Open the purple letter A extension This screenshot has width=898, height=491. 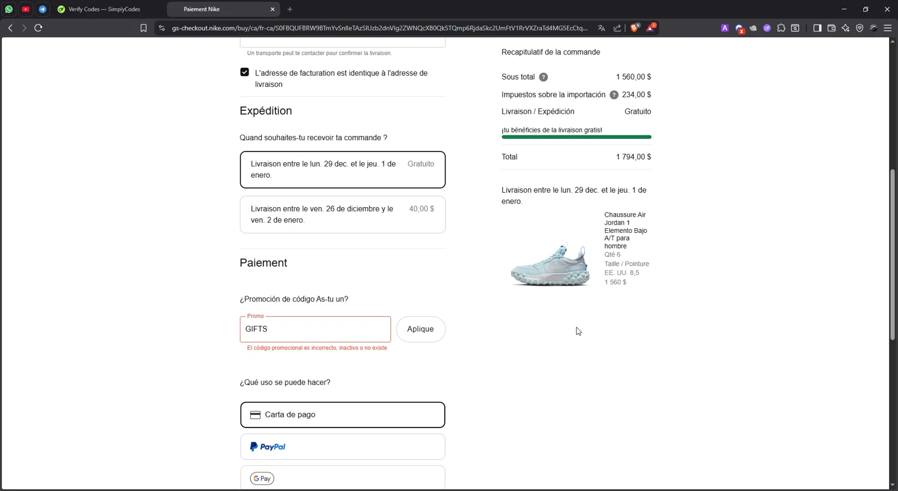724,28
